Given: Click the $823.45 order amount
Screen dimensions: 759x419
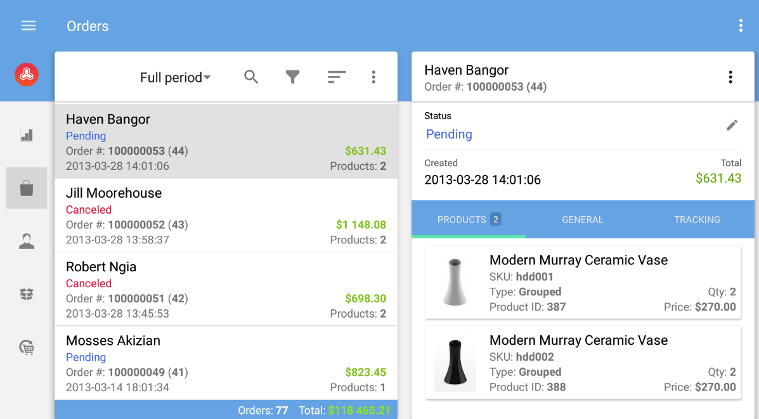Looking at the screenshot, I should pos(365,372).
